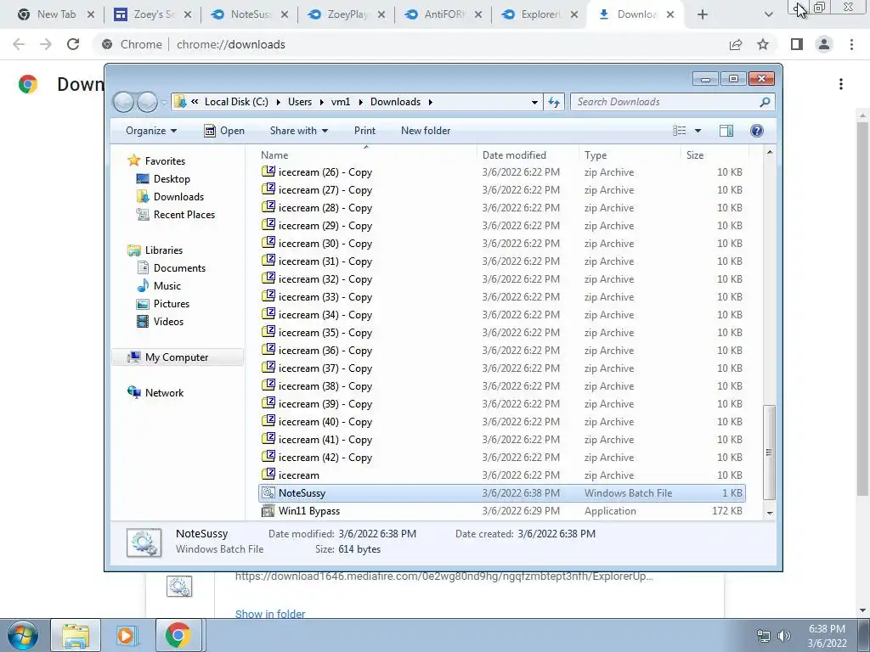The width and height of the screenshot is (870, 652).
Task: Click Show in folder link in Chrome downloads
Action: click(270, 615)
